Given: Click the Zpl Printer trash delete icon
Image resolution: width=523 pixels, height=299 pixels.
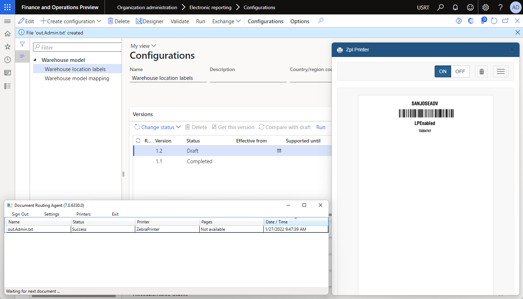Looking at the screenshot, I should pos(481,71).
